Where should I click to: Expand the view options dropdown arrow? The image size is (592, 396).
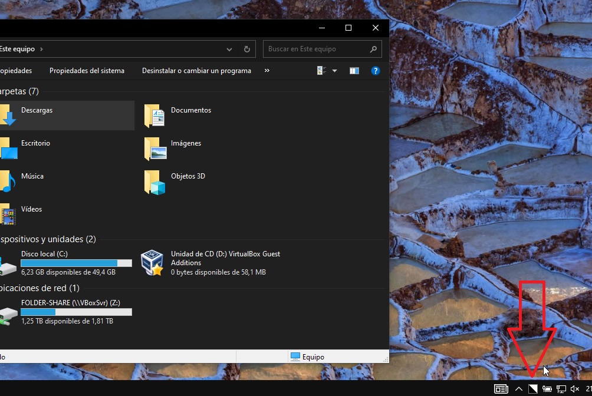(x=335, y=71)
